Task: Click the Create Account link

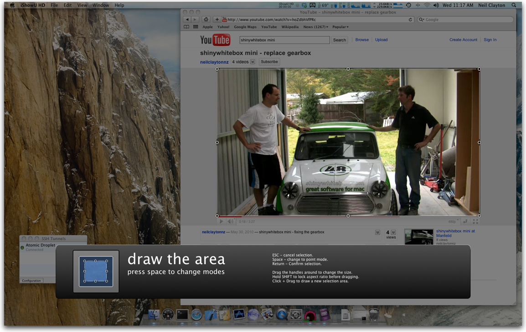Action: point(463,40)
